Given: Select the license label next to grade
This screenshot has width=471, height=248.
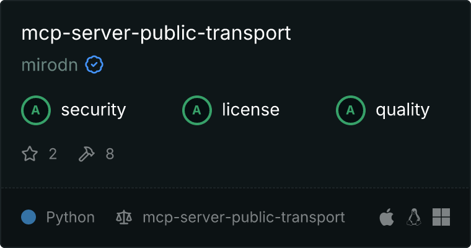Looking at the screenshot, I should click(250, 109).
